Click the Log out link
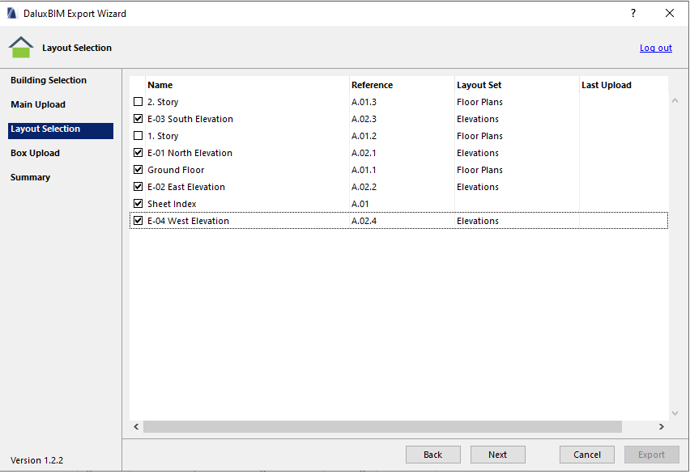This screenshot has height=474, width=690. (x=655, y=48)
